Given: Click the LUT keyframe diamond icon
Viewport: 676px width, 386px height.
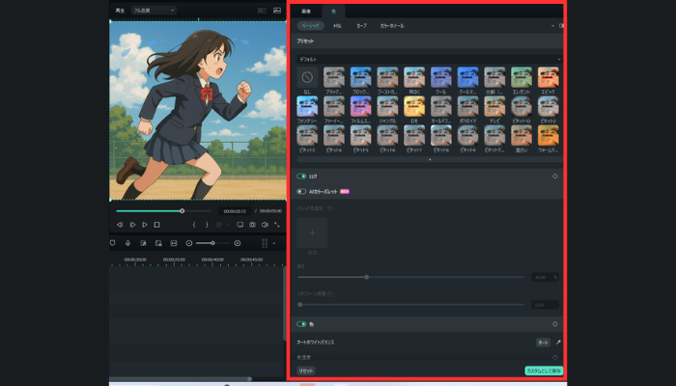Looking at the screenshot, I should click(x=555, y=177).
